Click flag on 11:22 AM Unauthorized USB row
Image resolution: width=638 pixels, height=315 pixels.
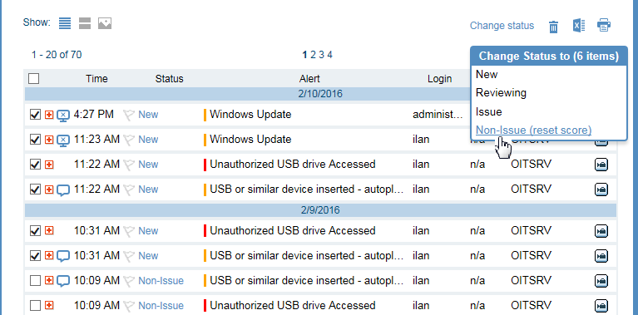(x=129, y=165)
